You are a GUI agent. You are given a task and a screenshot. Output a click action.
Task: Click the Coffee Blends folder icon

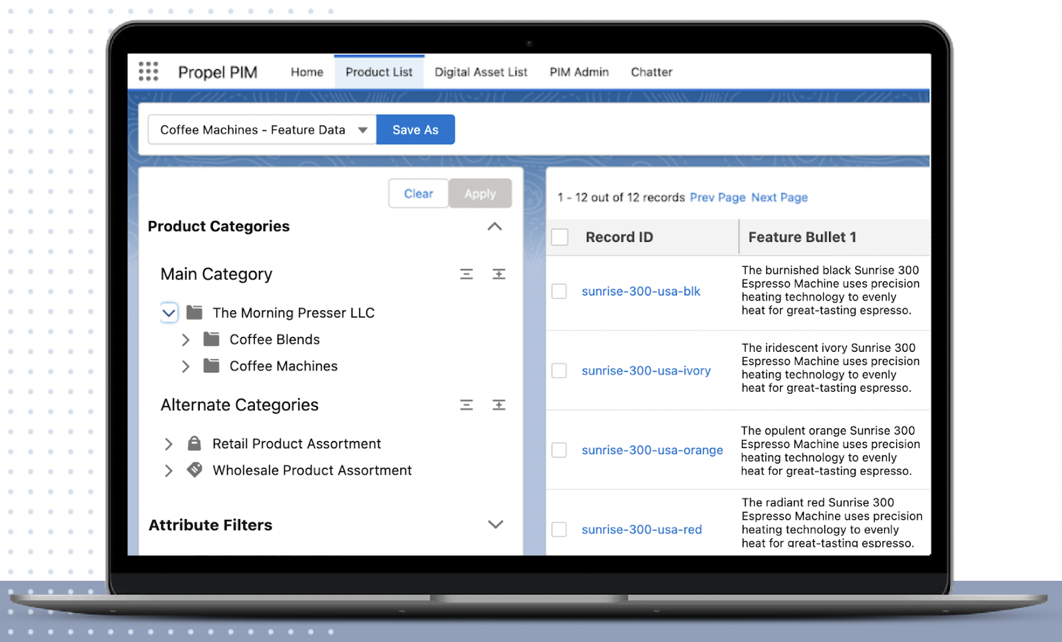pos(212,339)
